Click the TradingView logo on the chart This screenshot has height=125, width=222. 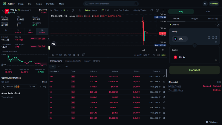(54, 44)
